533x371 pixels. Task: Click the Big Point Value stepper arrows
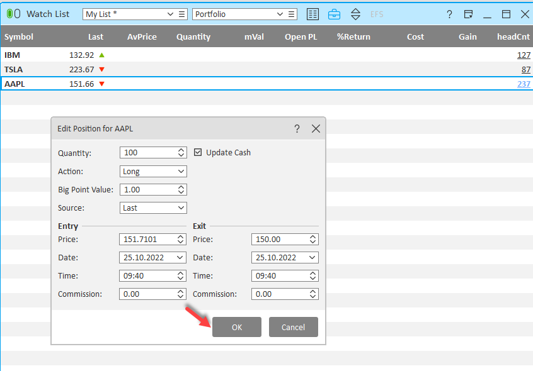click(x=181, y=189)
